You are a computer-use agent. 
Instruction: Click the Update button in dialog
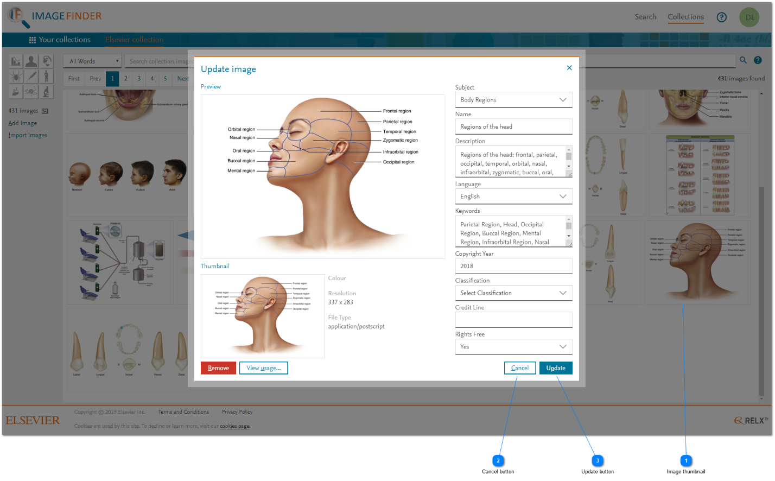[556, 368]
